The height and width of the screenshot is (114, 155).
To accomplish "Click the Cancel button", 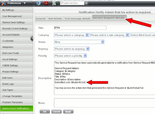I will point(56,112).
